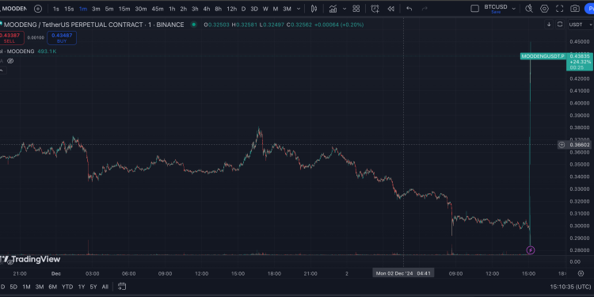Click the green market status dot
This screenshot has height=297, width=594.
tap(194, 25)
